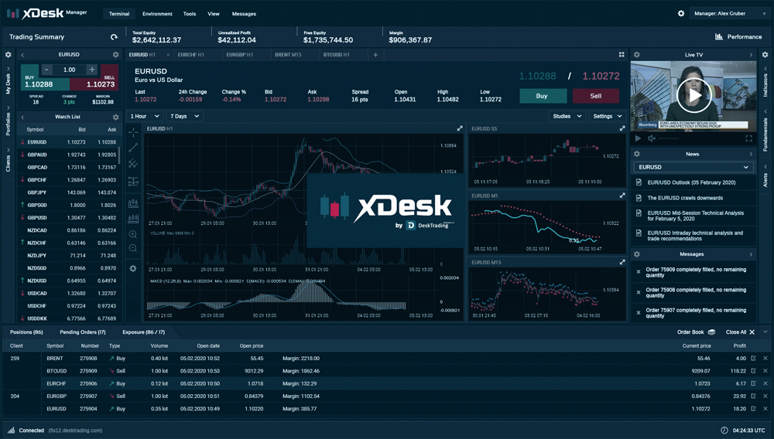
Task: Zoom out on the EURUSD H1 chart
Action: [x=133, y=248]
